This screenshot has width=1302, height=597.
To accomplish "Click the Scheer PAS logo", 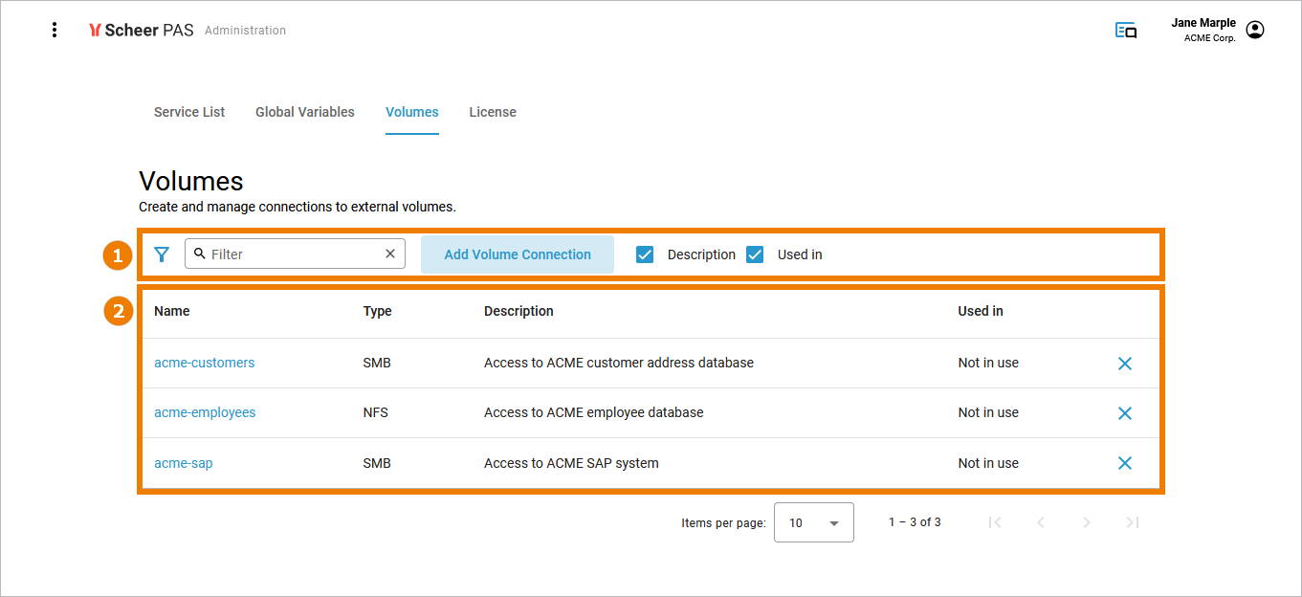I will tap(141, 30).
